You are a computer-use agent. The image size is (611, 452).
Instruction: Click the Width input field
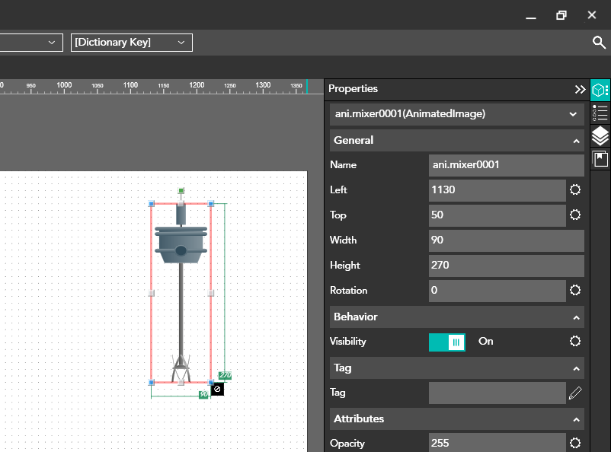[506, 240]
